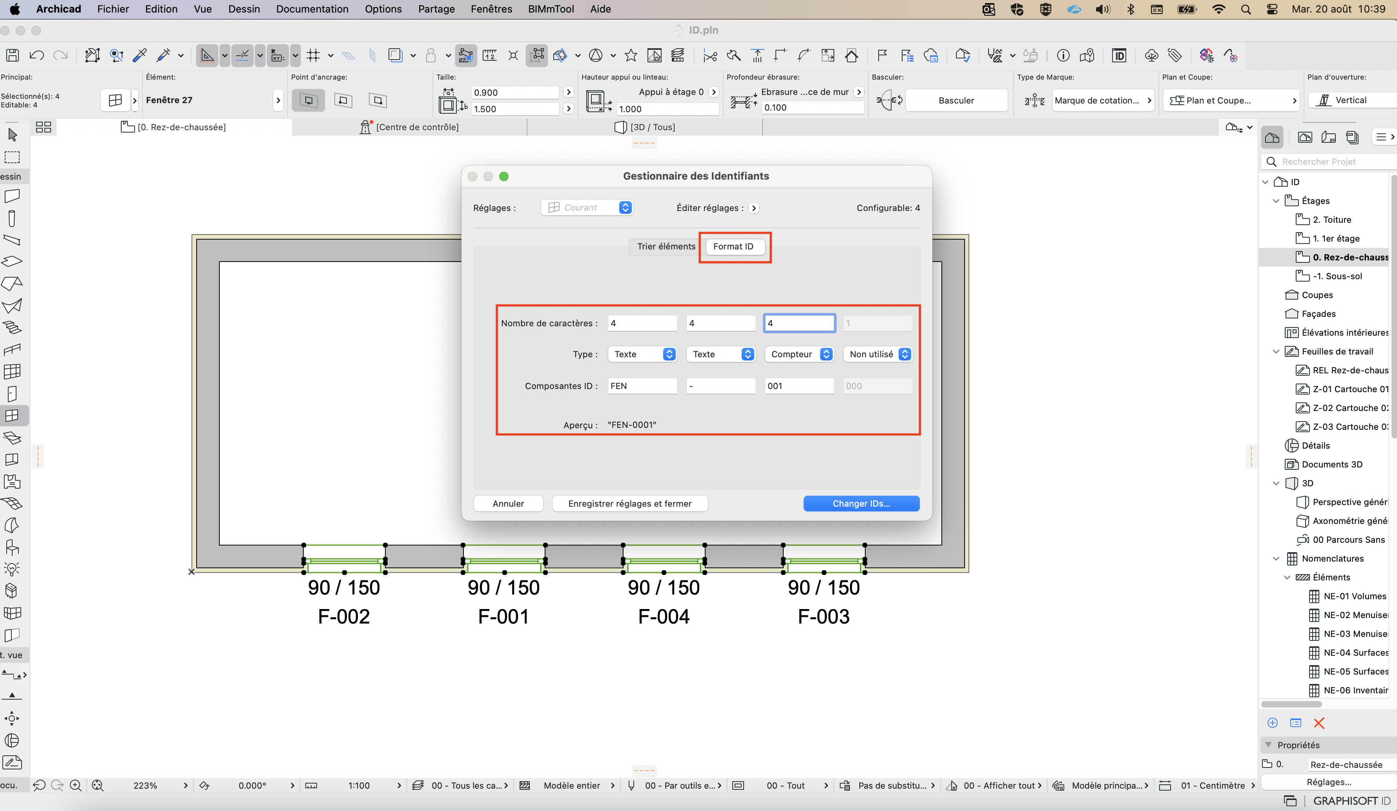
Task: Click the Pick Up Parameters eyedropper icon
Action: pyautogui.click(x=140, y=55)
